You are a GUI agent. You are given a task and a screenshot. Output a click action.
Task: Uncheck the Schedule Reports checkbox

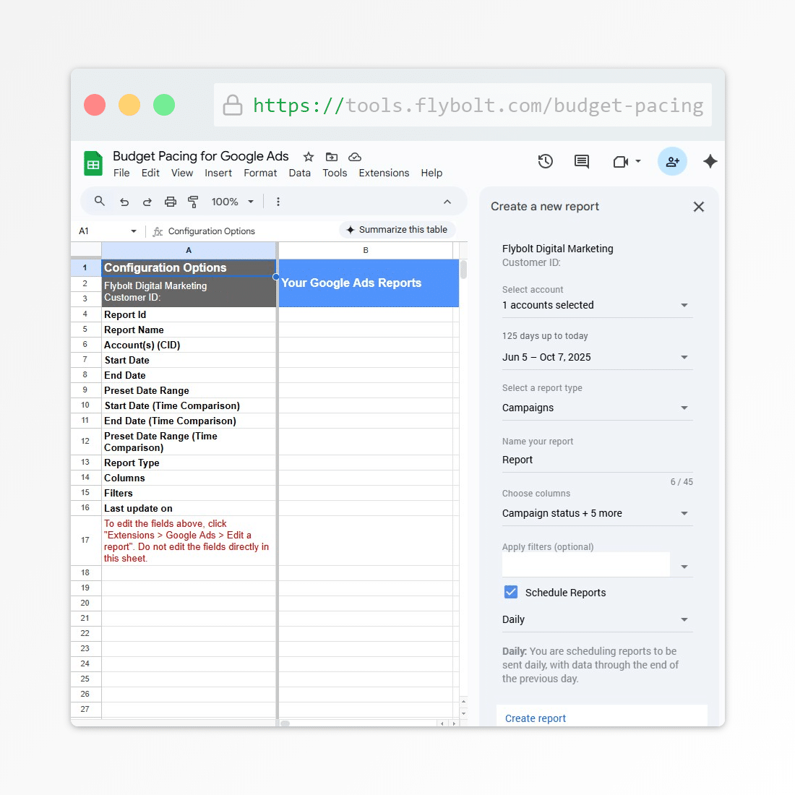(x=511, y=592)
